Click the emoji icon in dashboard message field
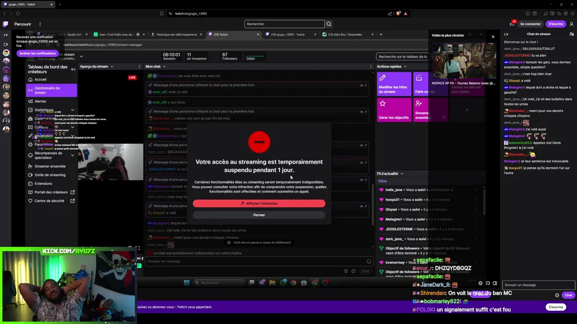Image resolution: width=577 pixels, height=324 pixels. pos(369,261)
